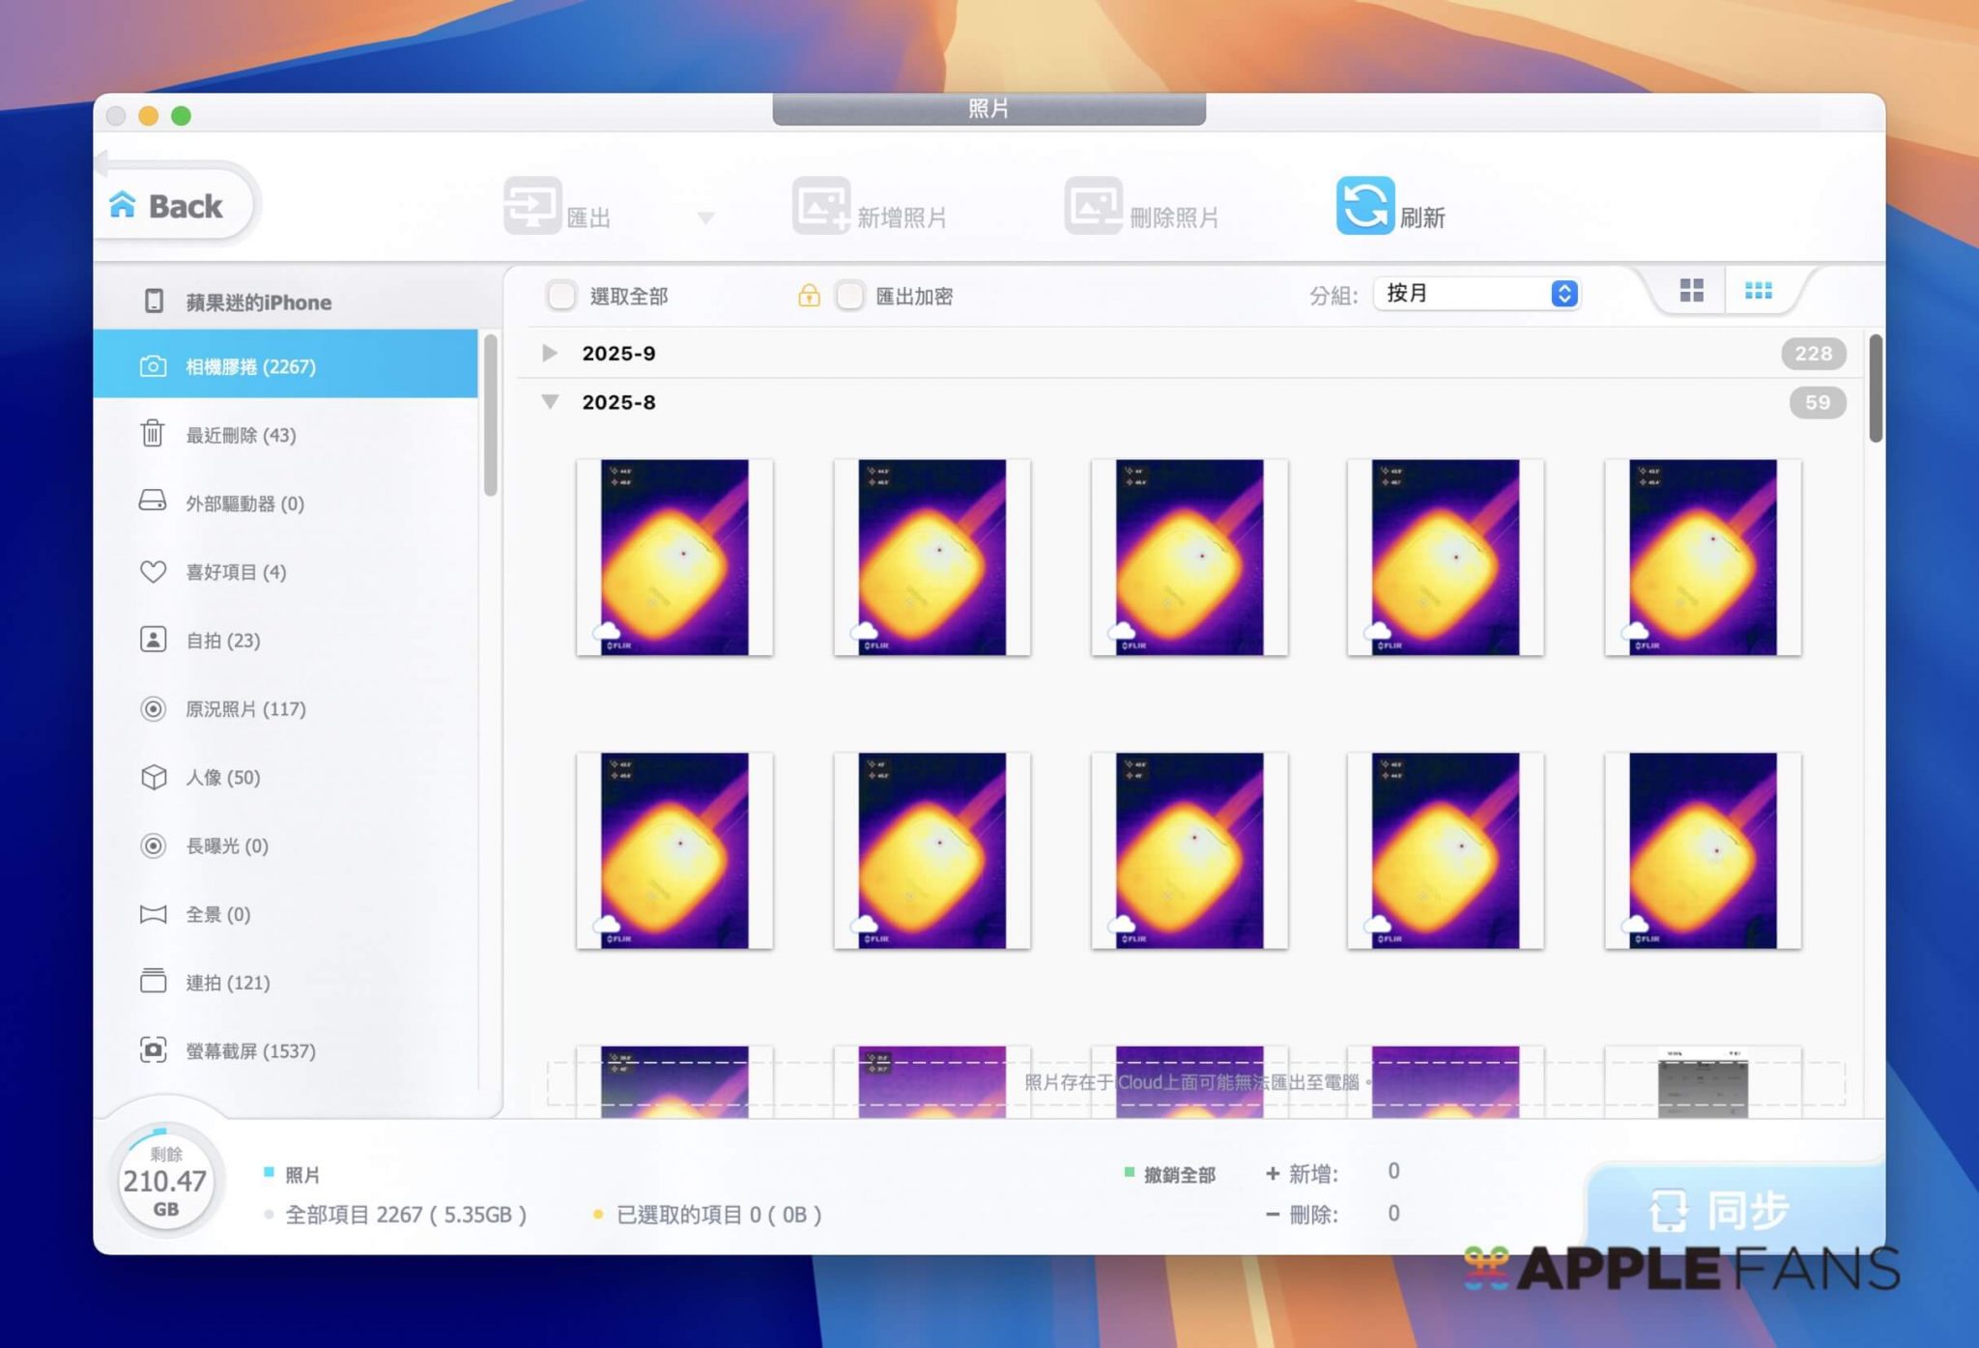
Task: Tick the Select All (選取全部) checkbox
Action: 561,296
